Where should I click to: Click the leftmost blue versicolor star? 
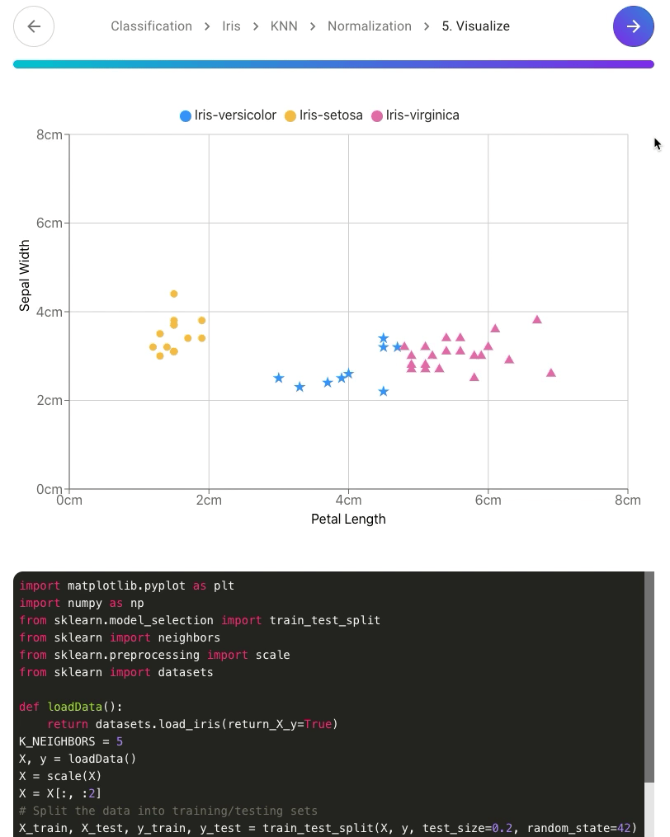(x=279, y=378)
